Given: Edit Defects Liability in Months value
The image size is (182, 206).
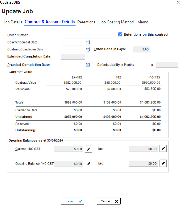Looking at the screenshot, I should (149, 65).
